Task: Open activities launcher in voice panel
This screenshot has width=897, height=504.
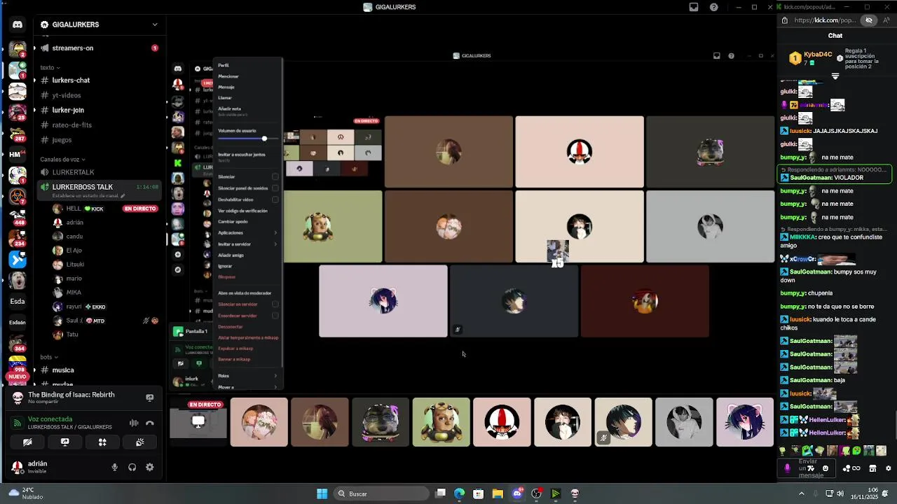Action: pos(102,442)
